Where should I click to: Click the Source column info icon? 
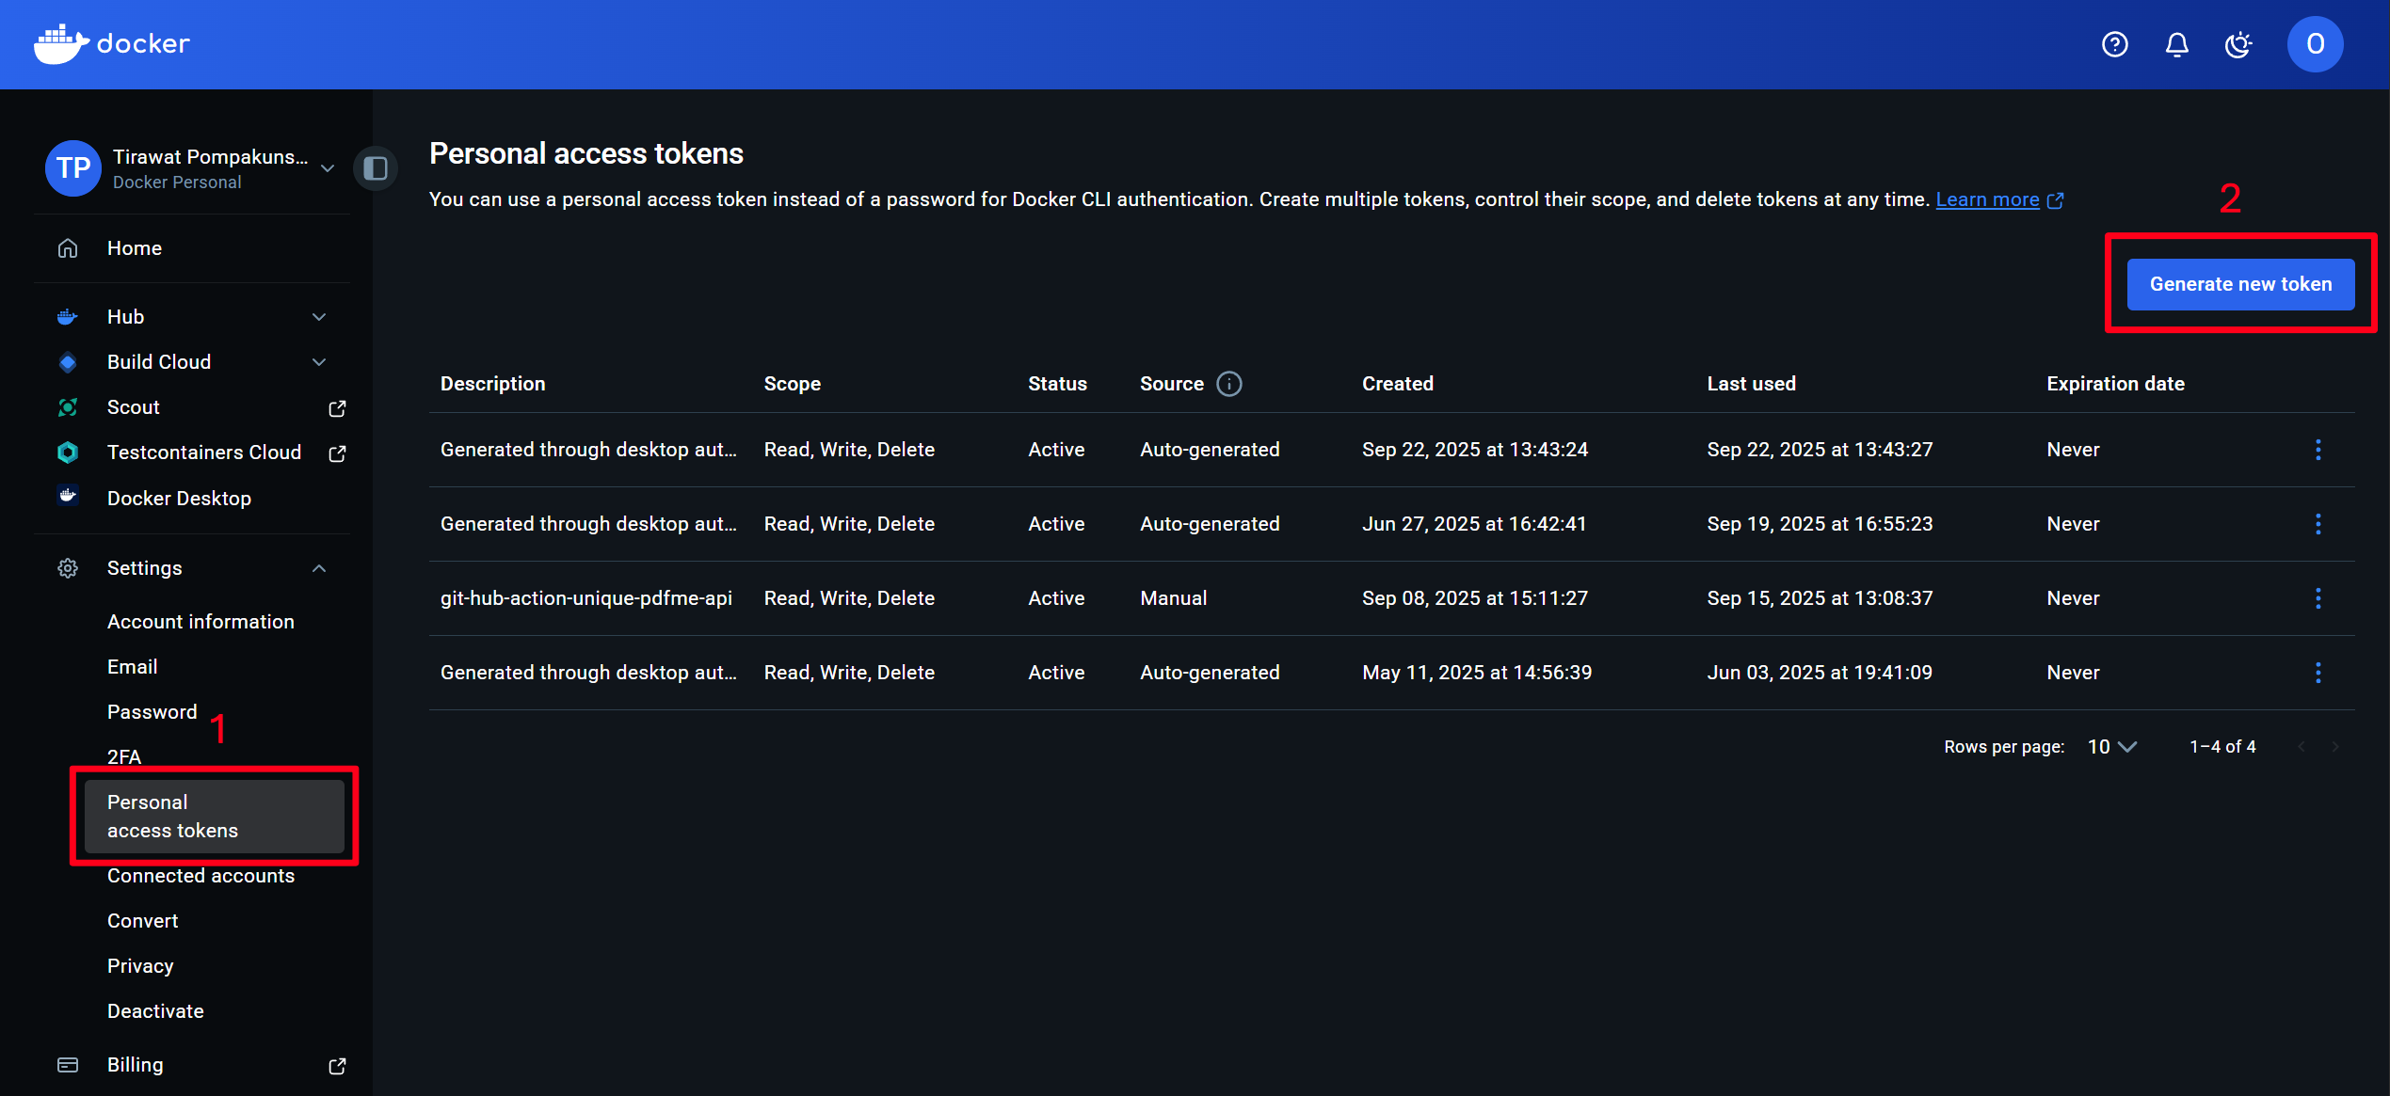[x=1228, y=384]
